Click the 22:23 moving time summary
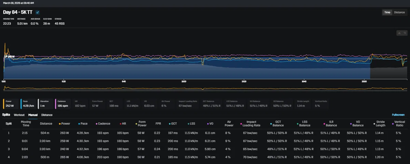Viewport: 410px width, 164px height. [x=7, y=24]
